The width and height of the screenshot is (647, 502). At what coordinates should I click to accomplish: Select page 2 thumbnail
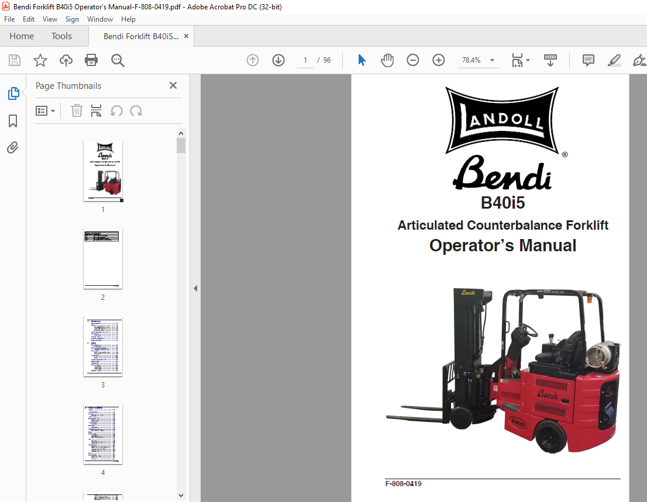pyautogui.click(x=103, y=258)
